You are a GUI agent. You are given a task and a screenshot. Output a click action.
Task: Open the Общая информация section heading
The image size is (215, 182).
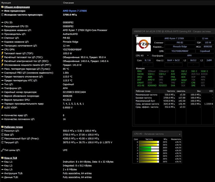[17, 7]
